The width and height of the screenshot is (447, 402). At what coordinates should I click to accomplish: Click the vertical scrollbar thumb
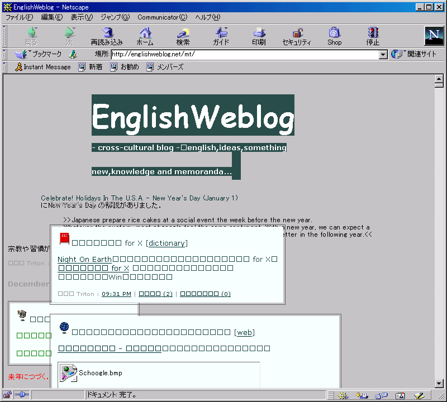439,85
